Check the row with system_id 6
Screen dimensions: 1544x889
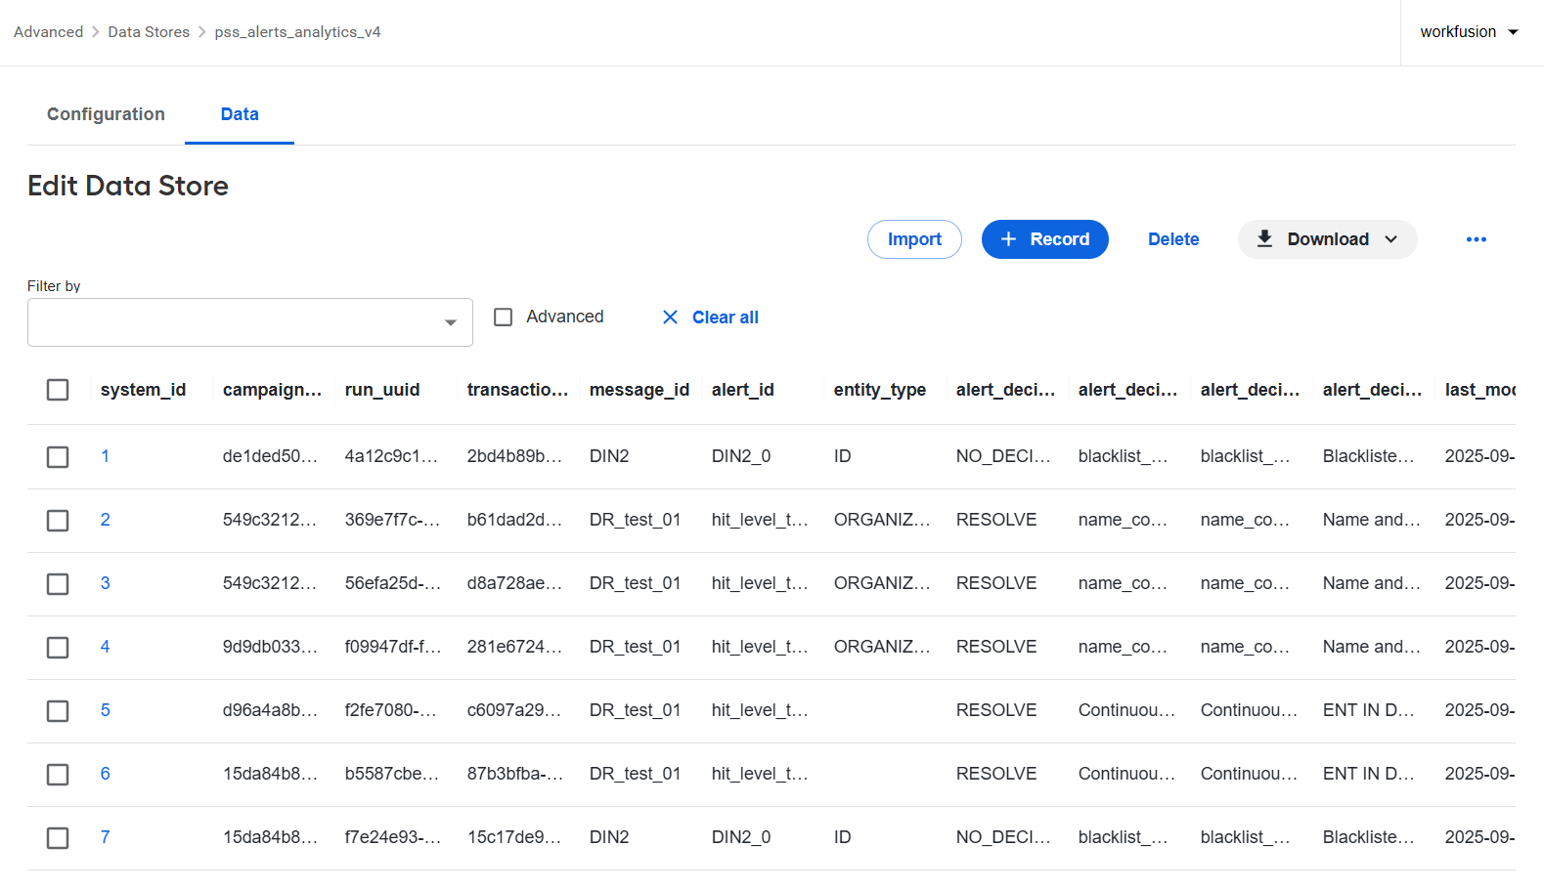point(58,775)
